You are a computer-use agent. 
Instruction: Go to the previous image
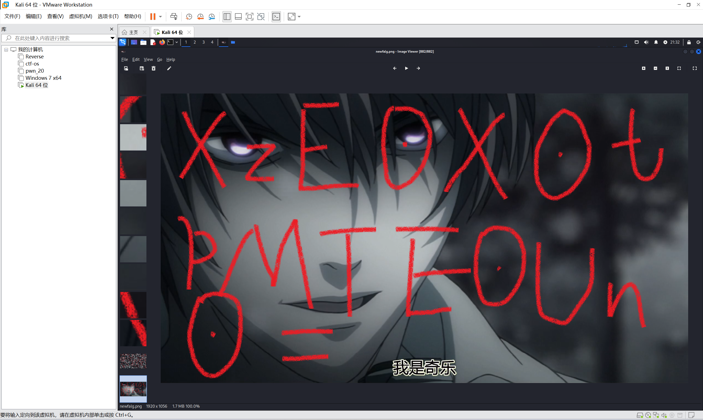tap(394, 68)
